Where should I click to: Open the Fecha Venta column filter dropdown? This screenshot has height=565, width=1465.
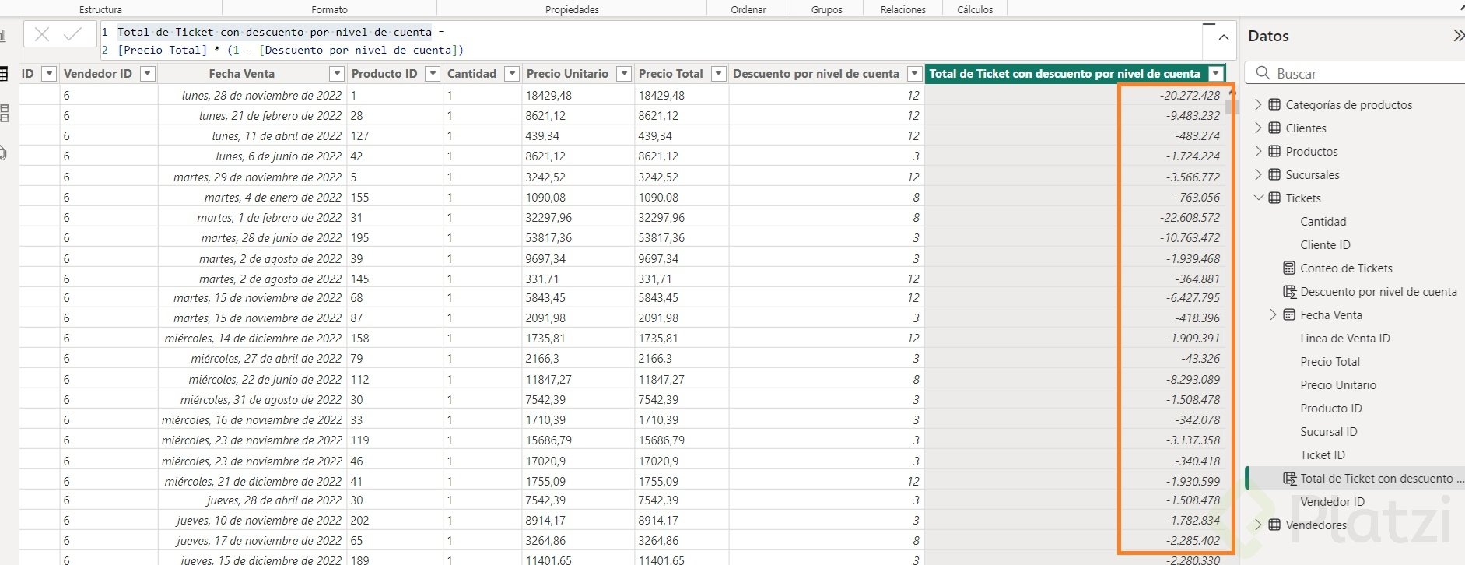[x=337, y=74]
